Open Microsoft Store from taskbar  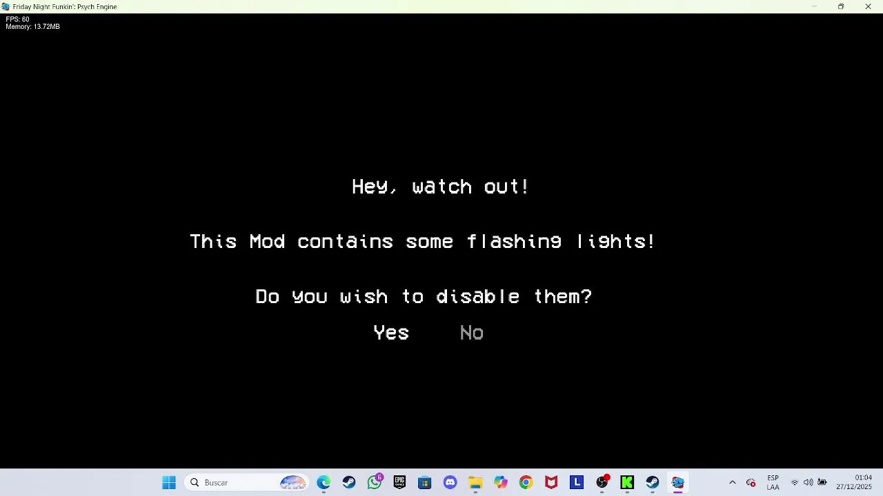point(425,483)
